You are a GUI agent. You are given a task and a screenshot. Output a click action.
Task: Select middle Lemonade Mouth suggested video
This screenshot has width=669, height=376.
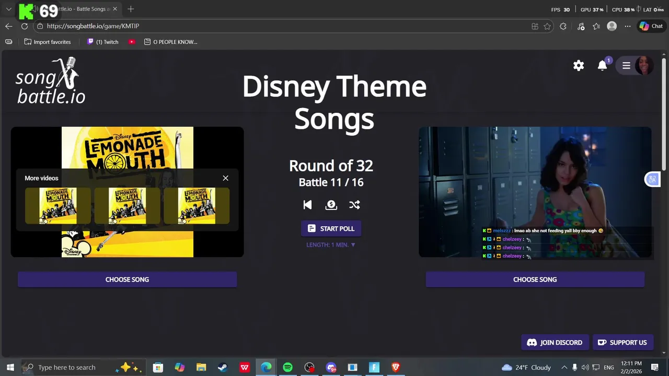(127, 206)
